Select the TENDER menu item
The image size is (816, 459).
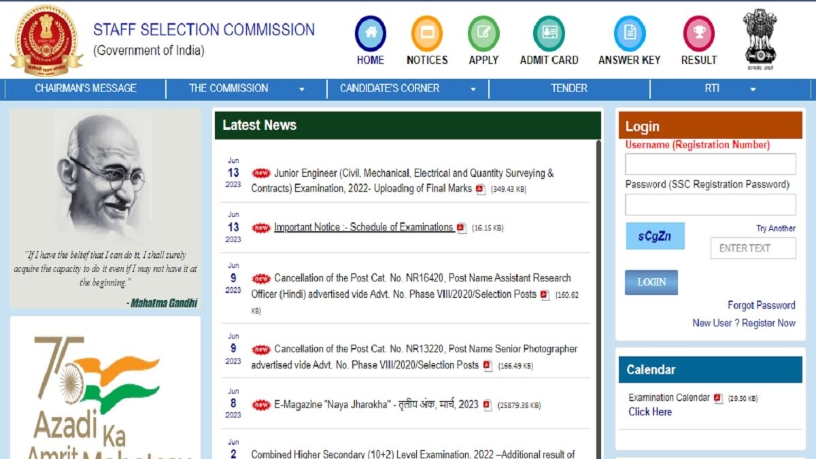pos(568,88)
